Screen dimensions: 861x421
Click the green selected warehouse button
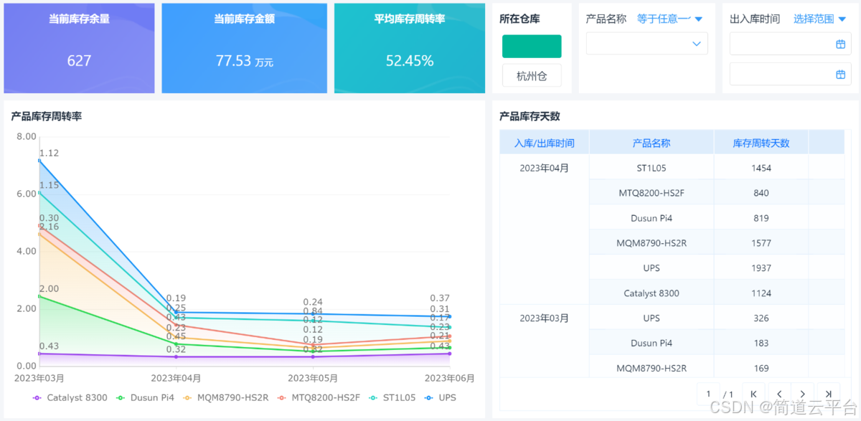tap(532, 46)
